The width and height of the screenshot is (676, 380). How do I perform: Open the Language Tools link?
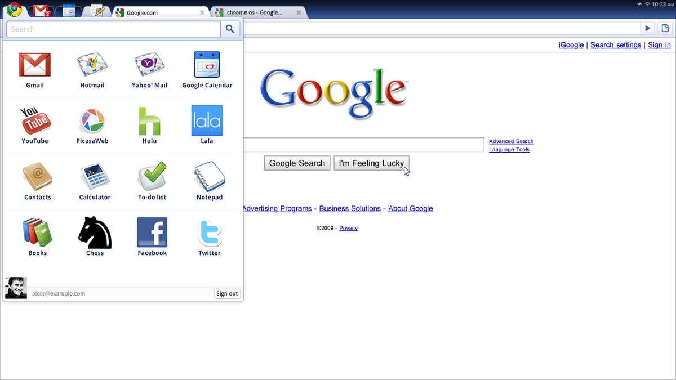(x=509, y=150)
